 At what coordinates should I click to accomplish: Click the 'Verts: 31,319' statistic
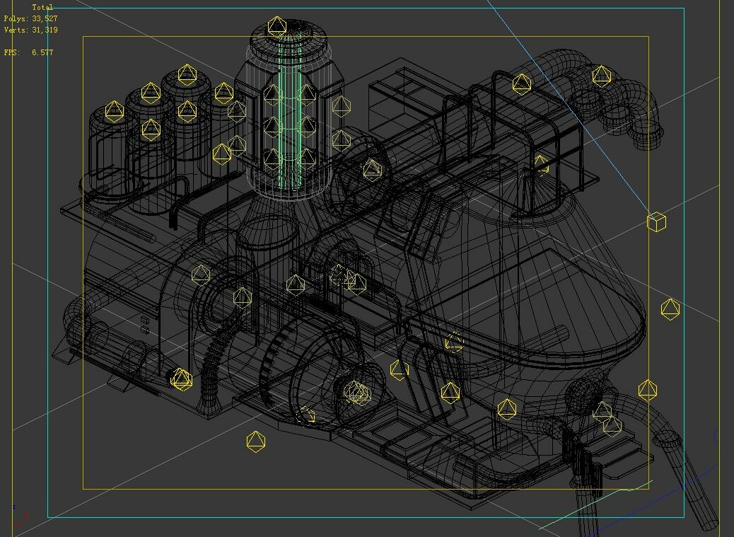31,30
